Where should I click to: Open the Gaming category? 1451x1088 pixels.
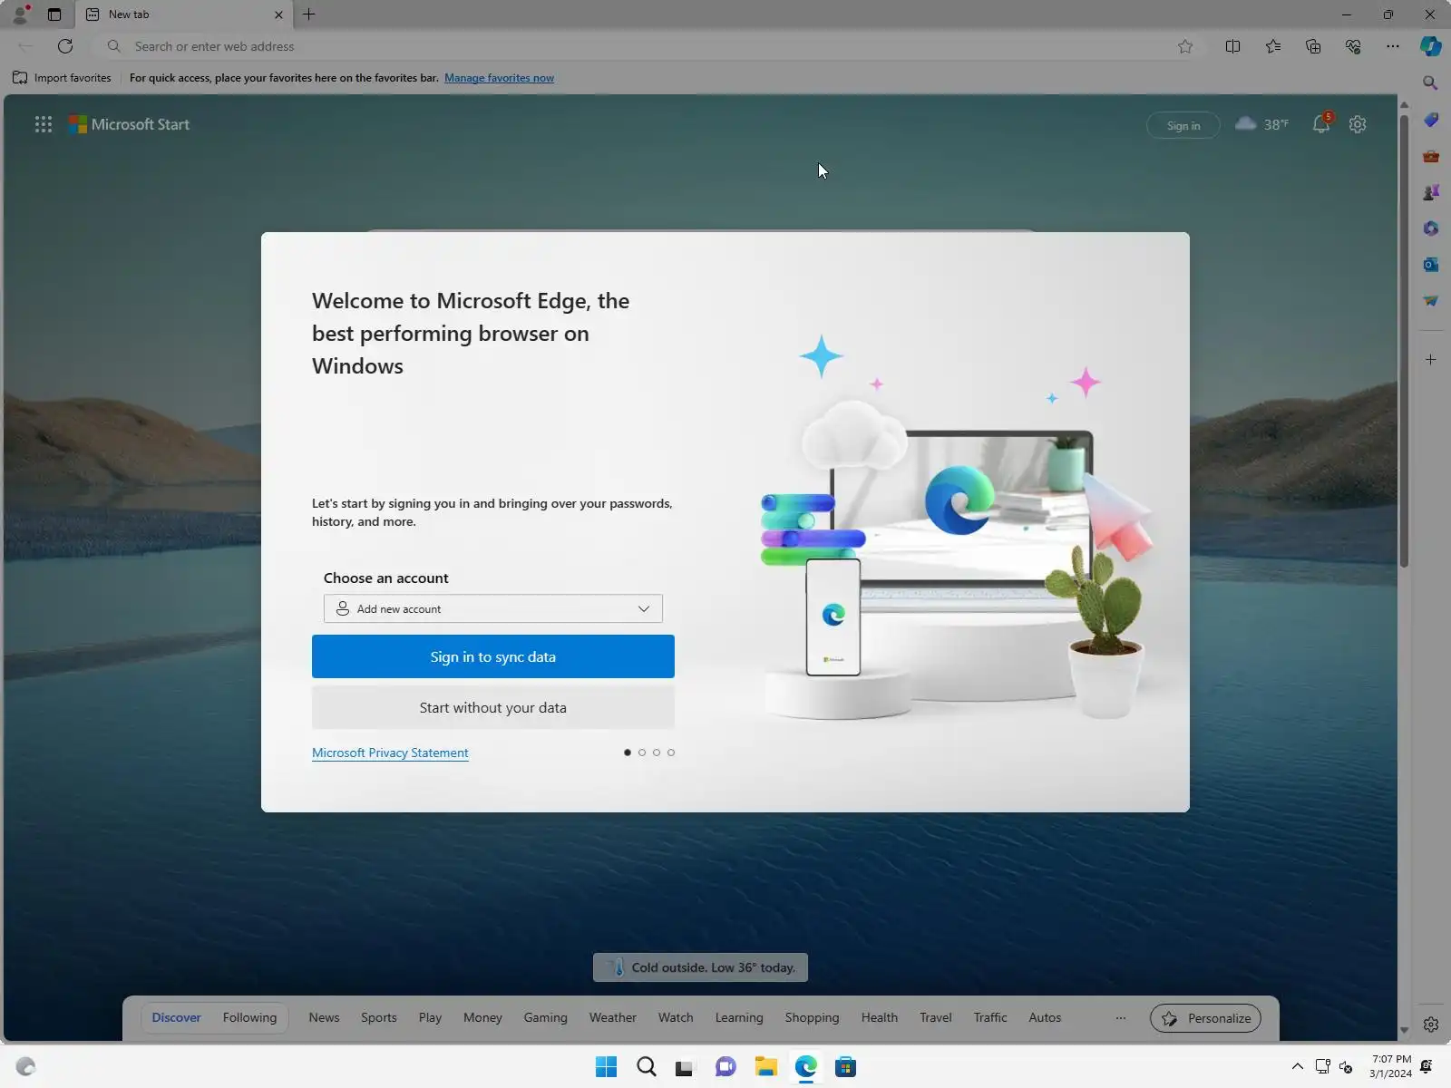545,1018
